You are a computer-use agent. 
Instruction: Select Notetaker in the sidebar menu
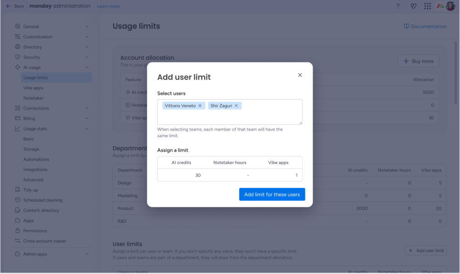(34, 98)
